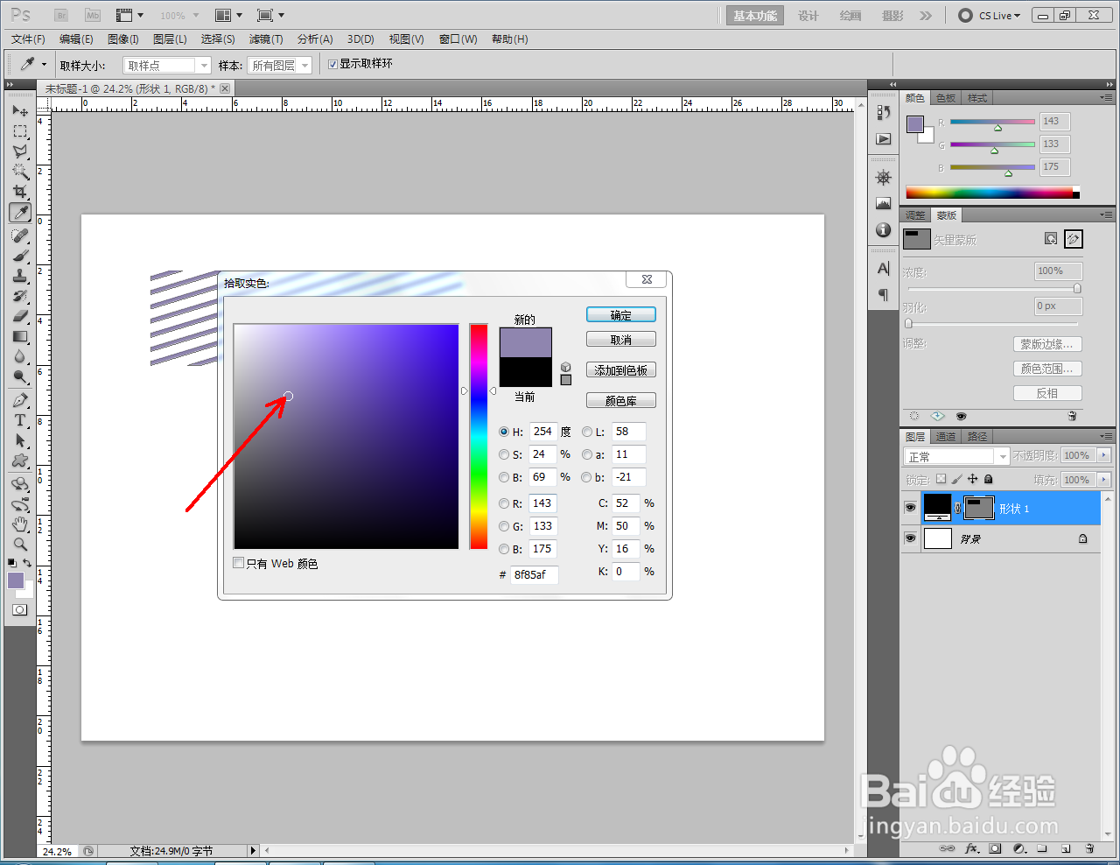Select the History Brush tool
Screen dimensions: 1120x865
click(x=20, y=296)
